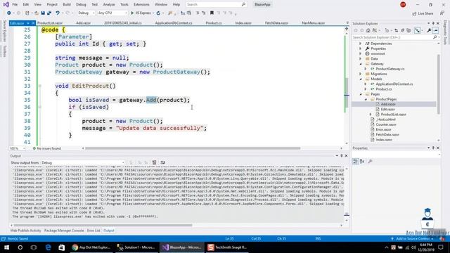Open the Build menu
The height and width of the screenshot is (253, 450).
click(x=67, y=5)
